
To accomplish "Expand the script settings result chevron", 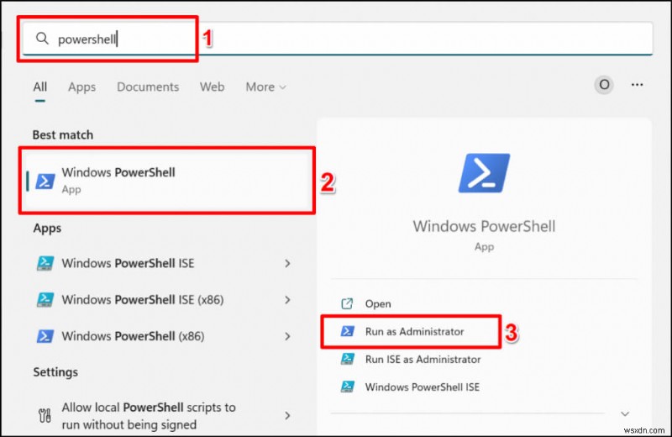I will point(287,415).
